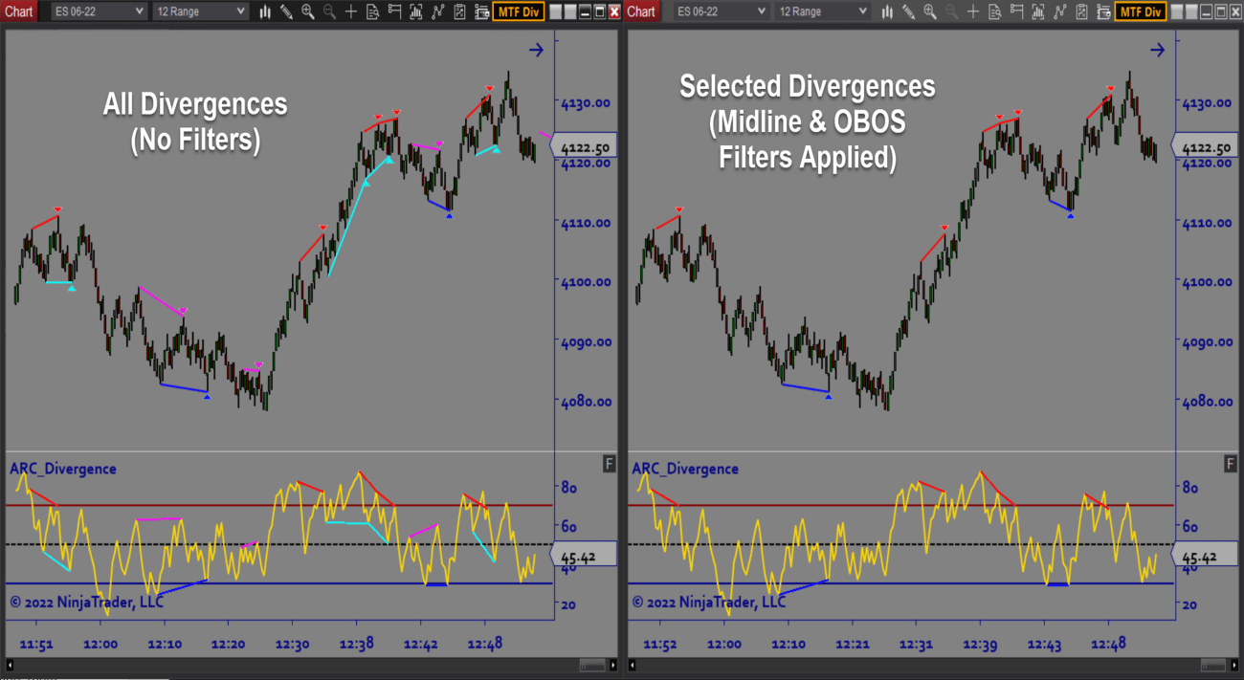Open Chart Properties via the gear-list icon
The width and height of the screenshot is (1244, 680).
pos(483,12)
